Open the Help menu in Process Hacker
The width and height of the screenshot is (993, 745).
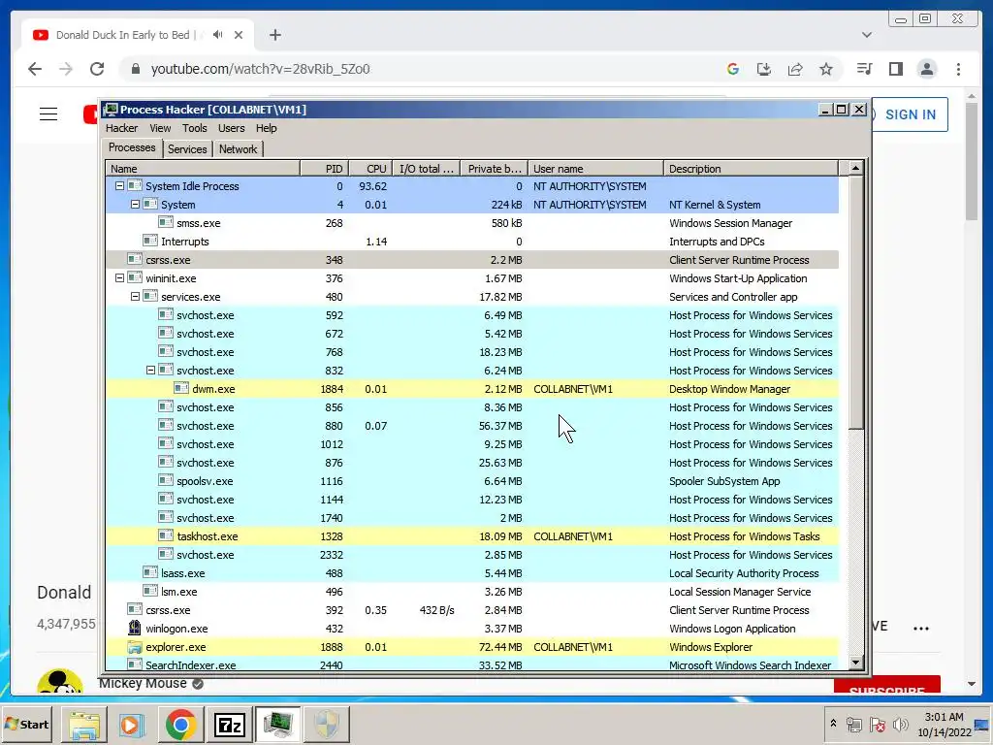coord(266,128)
